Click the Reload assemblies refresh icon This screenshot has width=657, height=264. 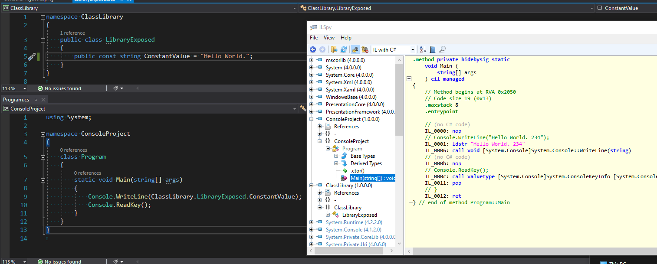(343, 49)
